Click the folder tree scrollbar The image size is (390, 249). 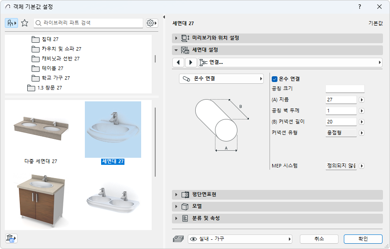pos(155,59)
